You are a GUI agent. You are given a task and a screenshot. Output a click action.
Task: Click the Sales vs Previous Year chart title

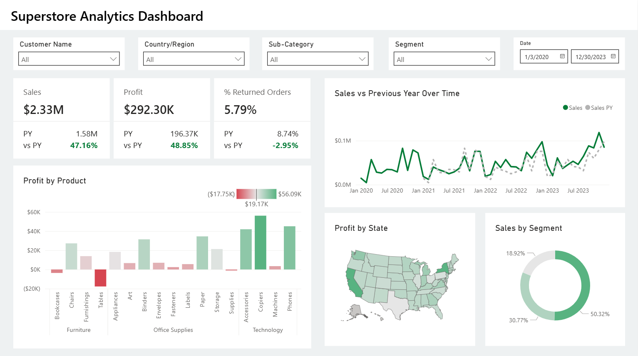[397, 93]
